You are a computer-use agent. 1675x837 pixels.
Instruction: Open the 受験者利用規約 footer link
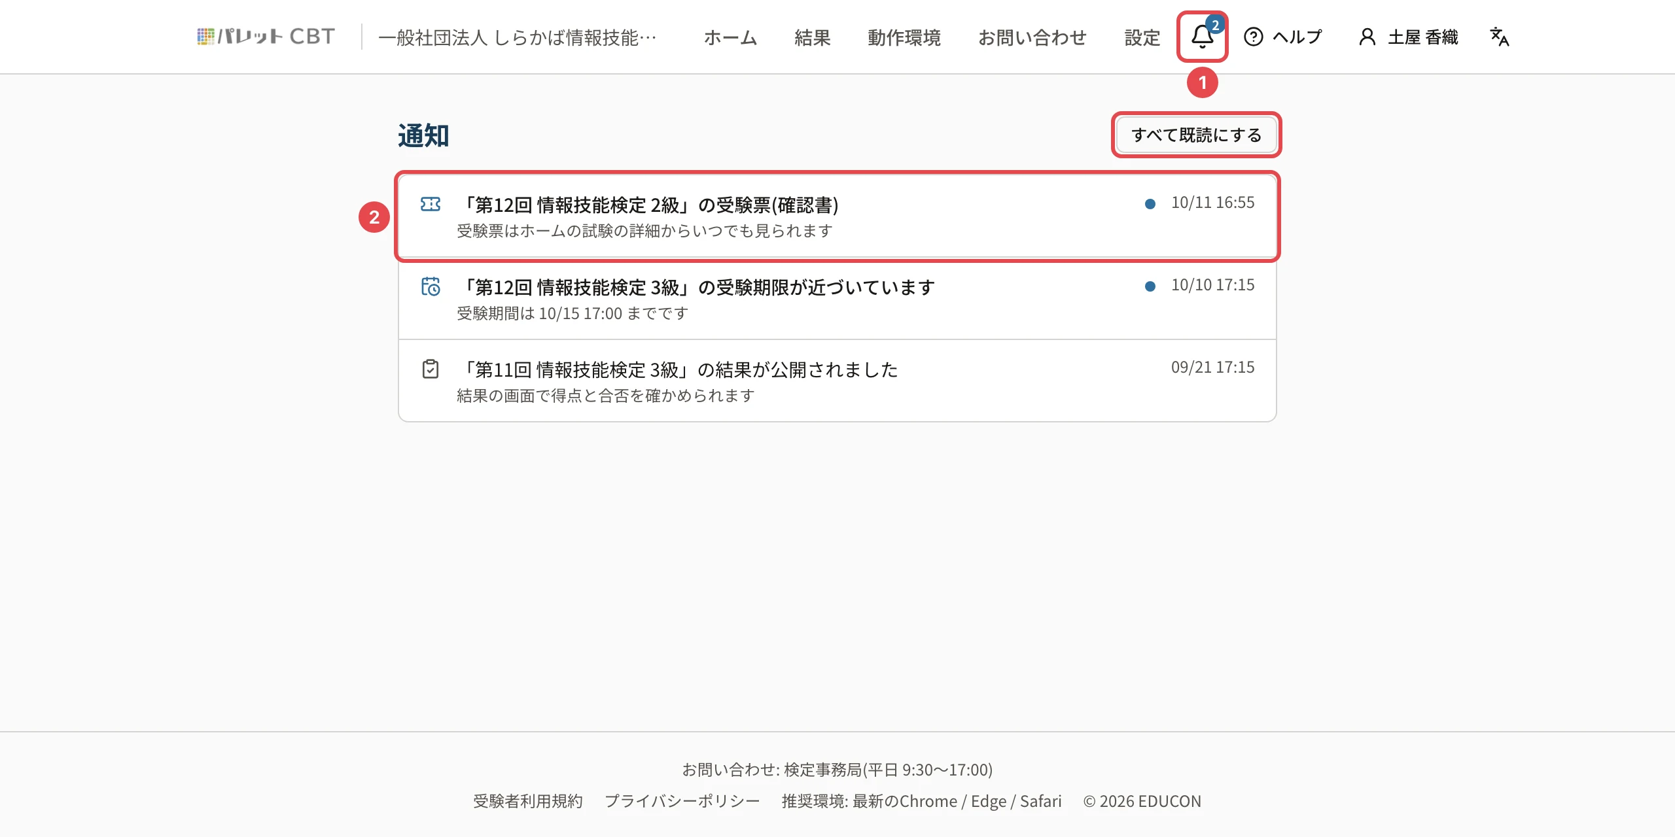point(528,801)
